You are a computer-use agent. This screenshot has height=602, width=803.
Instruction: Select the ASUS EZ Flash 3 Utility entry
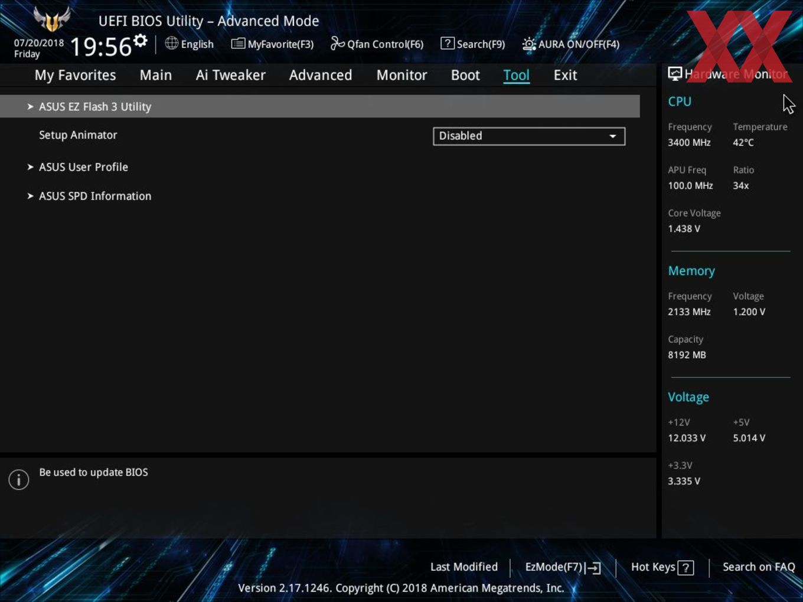click(x=320, y=107)
